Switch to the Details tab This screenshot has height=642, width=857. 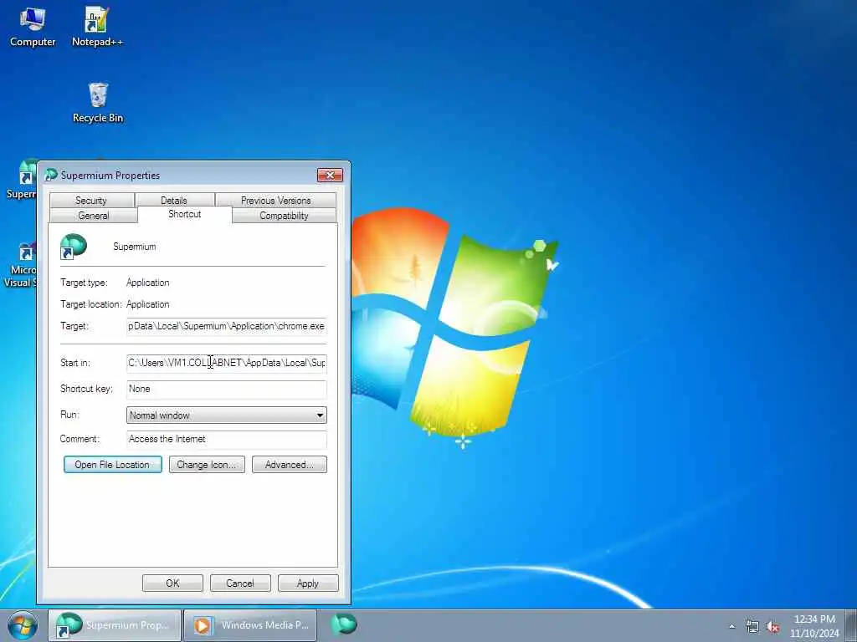coord(174,200)
